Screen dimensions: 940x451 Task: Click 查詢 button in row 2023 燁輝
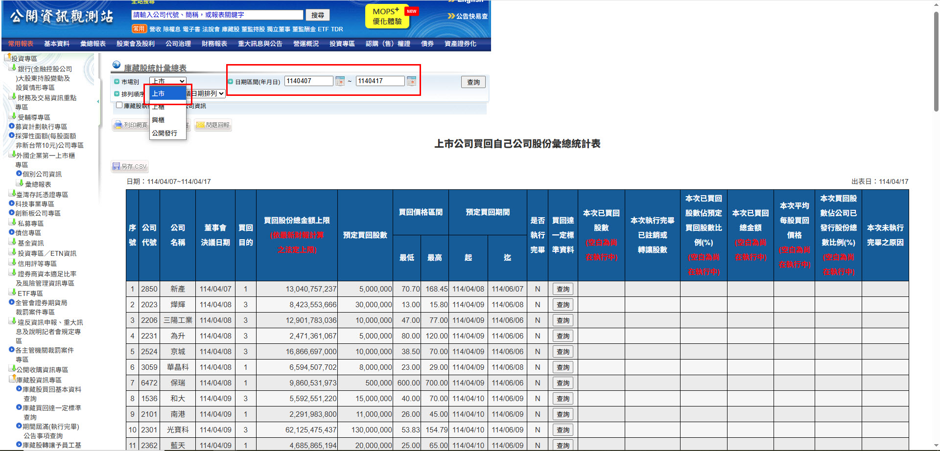(563, 305)
